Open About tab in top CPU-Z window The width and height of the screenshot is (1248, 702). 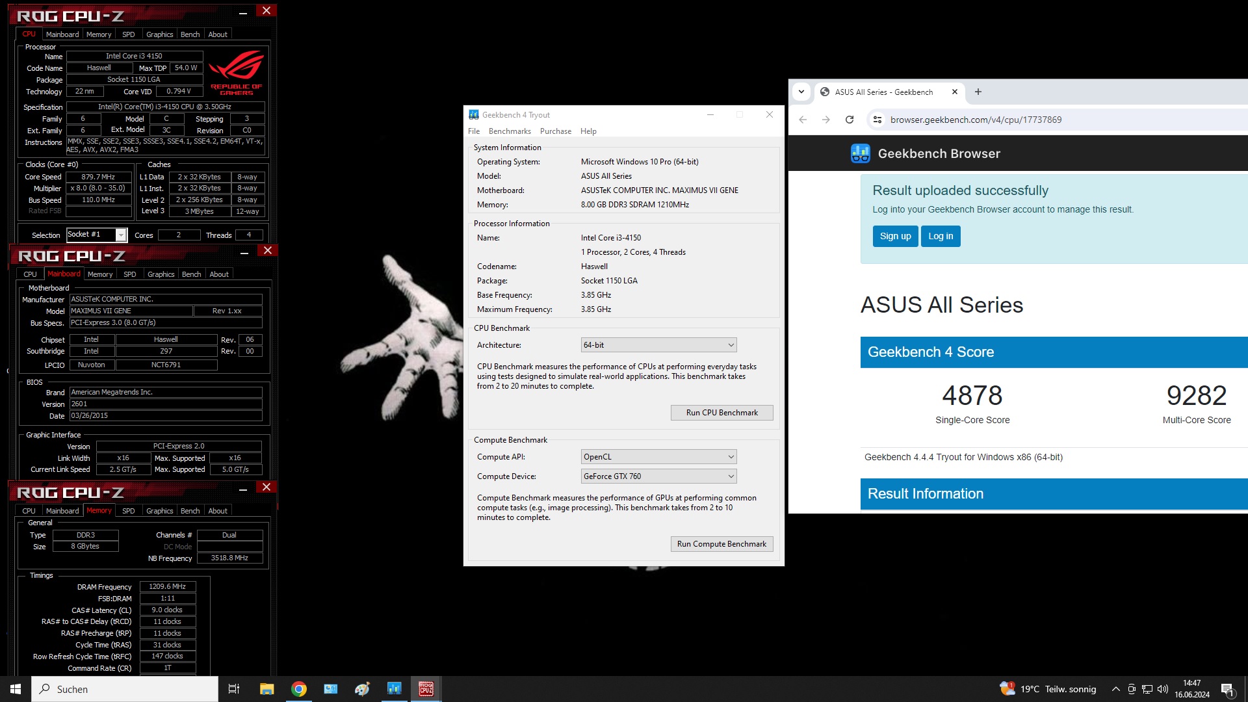[218, 34]
